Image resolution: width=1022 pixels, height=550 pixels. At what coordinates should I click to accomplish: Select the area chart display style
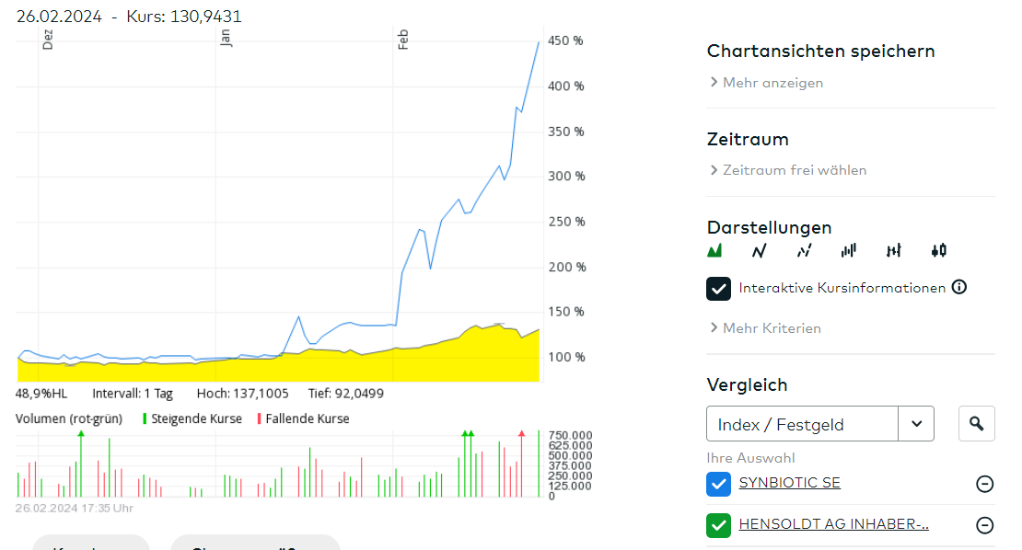(x=714, y=250)
